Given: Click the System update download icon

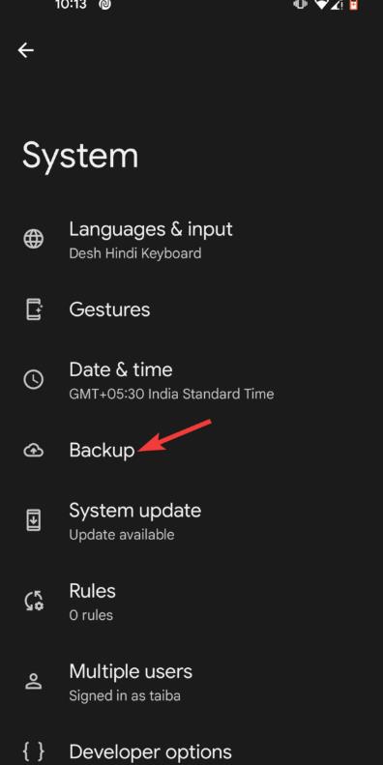Looking at the screenshot, I should click(34, 520).
